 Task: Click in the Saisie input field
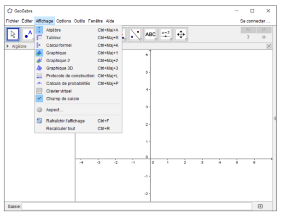pyautogui.click(x=137, y=206)
